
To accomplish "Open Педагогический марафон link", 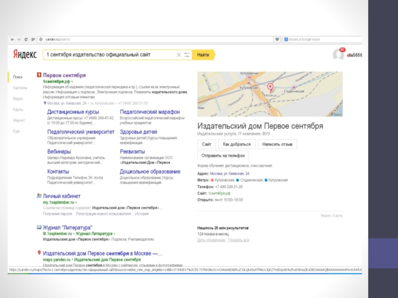I will click(x=150, y=112).
